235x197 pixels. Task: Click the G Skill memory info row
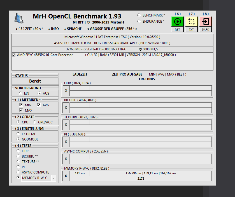pyautogui.click(x=112, y=49)
